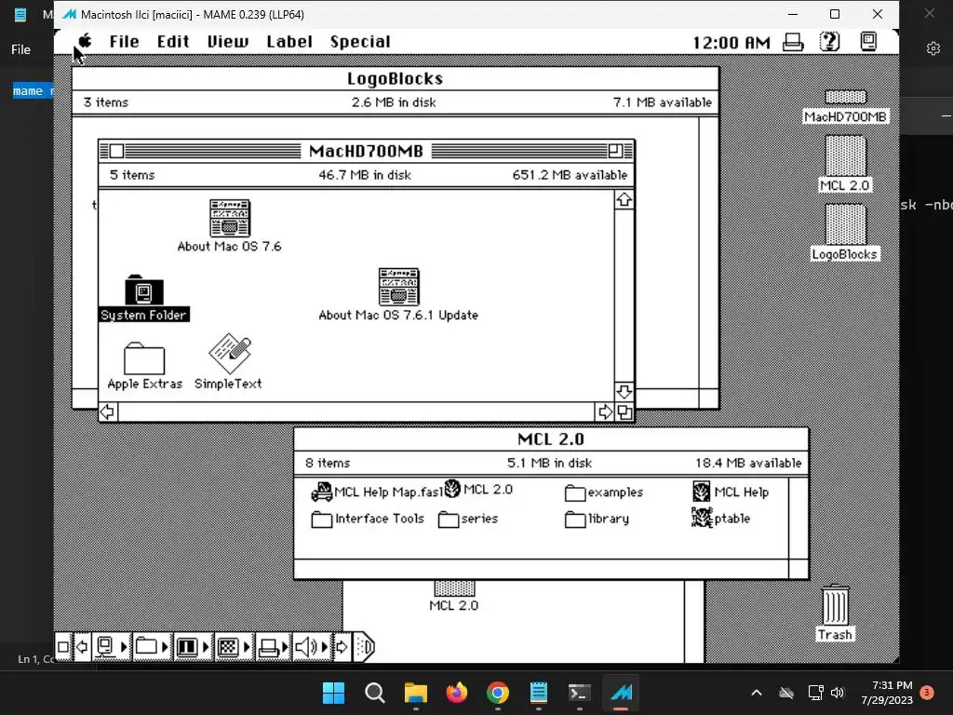Click the zoom box of MacHD700MB window
Screen dimensions: 953x715
[615, 151]
